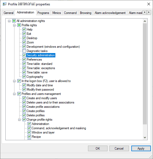Switch to the Mimics tab
The width and height of the screenshot is (153, 159).
click(56, 13)
